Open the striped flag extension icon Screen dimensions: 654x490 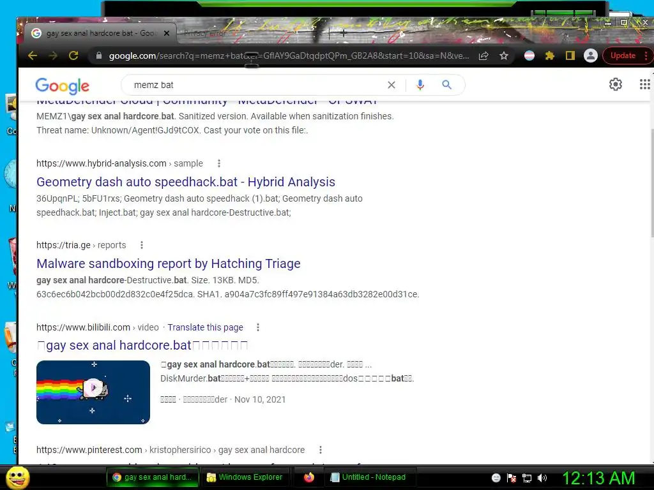point(529,56)
